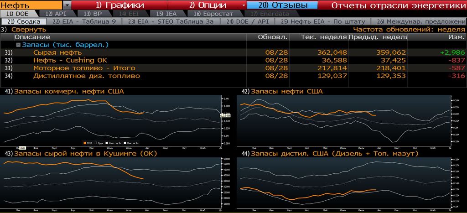
Task: Click the highlighted Янв marker on chart 41 axis
Action: point(22,147)
